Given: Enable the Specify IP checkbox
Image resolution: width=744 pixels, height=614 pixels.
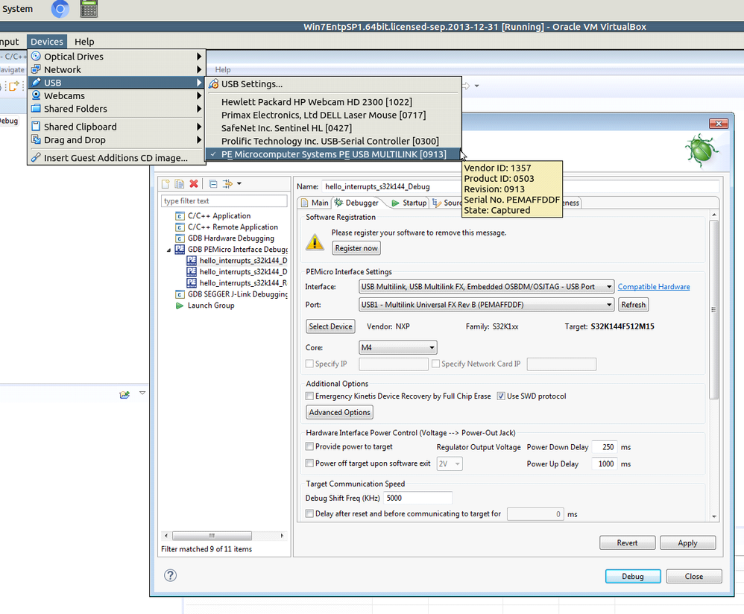Looking at the screenshot, I should (309, 364).
